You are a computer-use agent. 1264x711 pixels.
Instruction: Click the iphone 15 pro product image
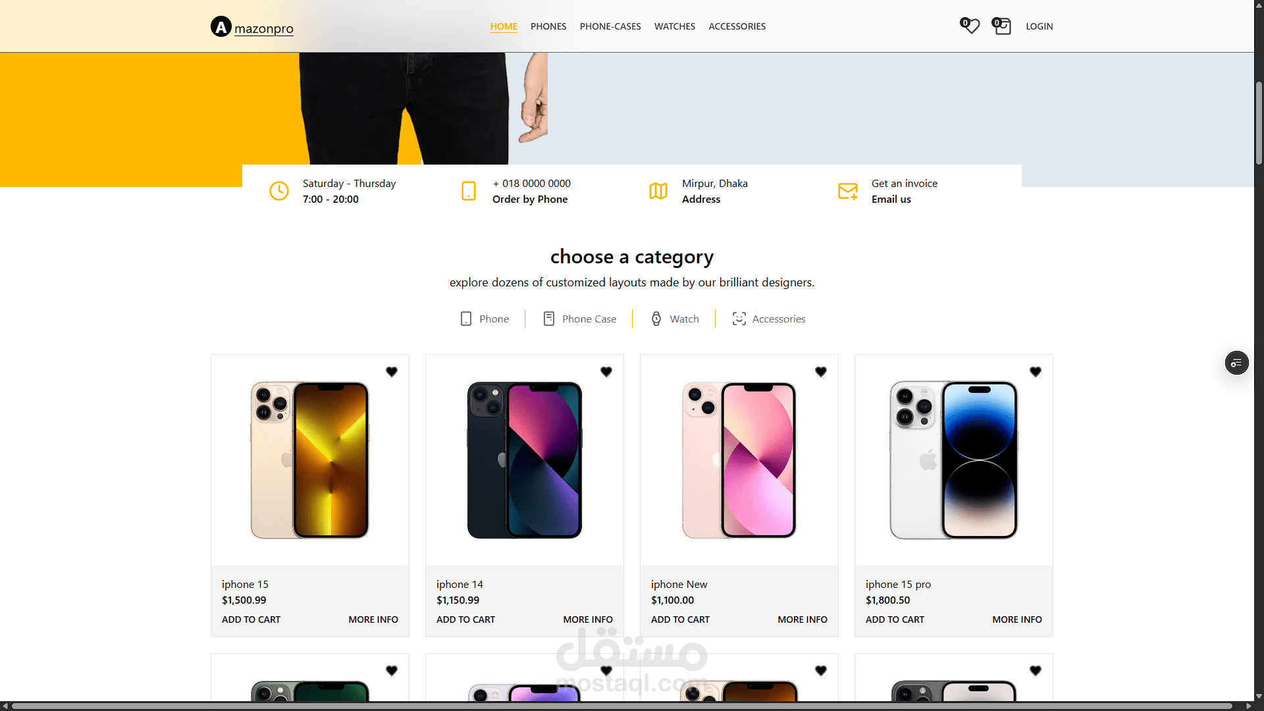click(x=954, y=460)
